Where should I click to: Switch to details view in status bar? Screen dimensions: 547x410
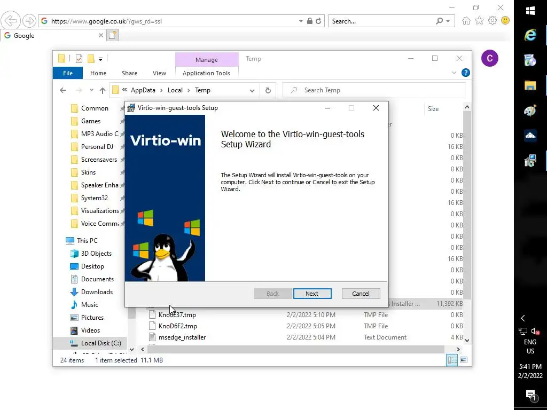click(x=452, y=360)
